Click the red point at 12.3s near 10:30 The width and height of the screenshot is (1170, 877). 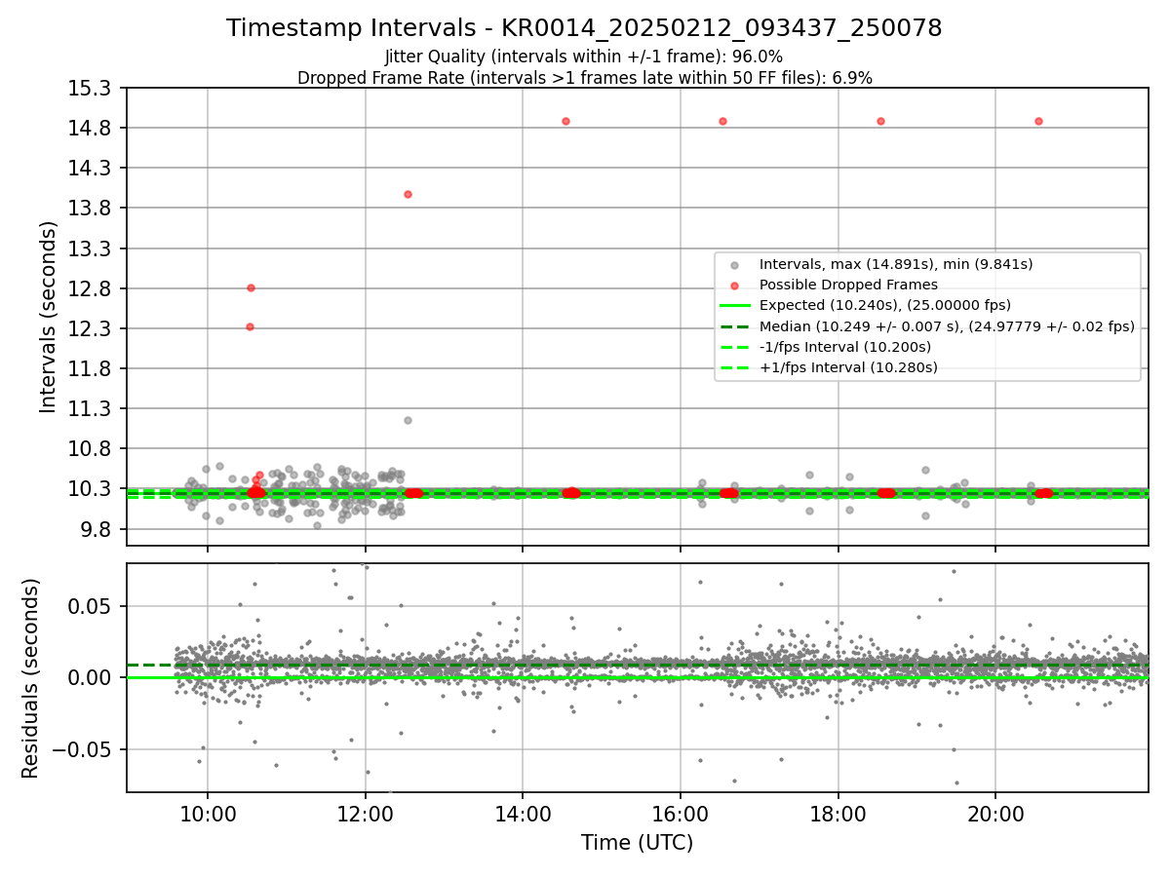(x=250, y=326)
